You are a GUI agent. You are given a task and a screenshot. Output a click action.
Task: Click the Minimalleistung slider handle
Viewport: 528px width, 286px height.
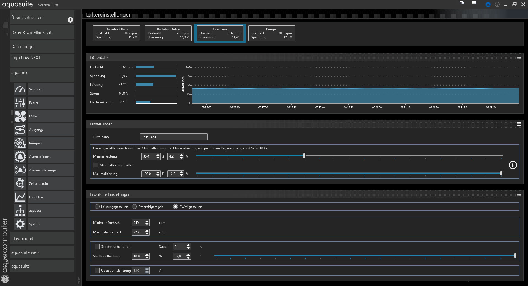304,156
